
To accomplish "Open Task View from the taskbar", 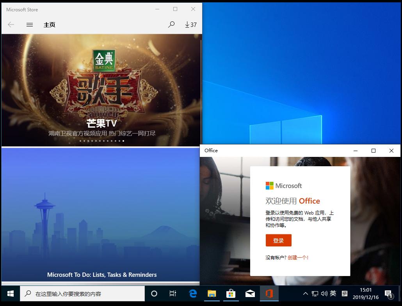I will [x=173, y=294].
